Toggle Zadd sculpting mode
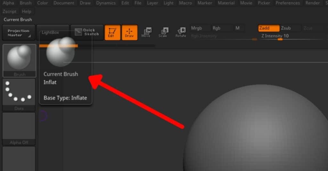This screenshot has width=328, height=171. [x=269, y=28]
